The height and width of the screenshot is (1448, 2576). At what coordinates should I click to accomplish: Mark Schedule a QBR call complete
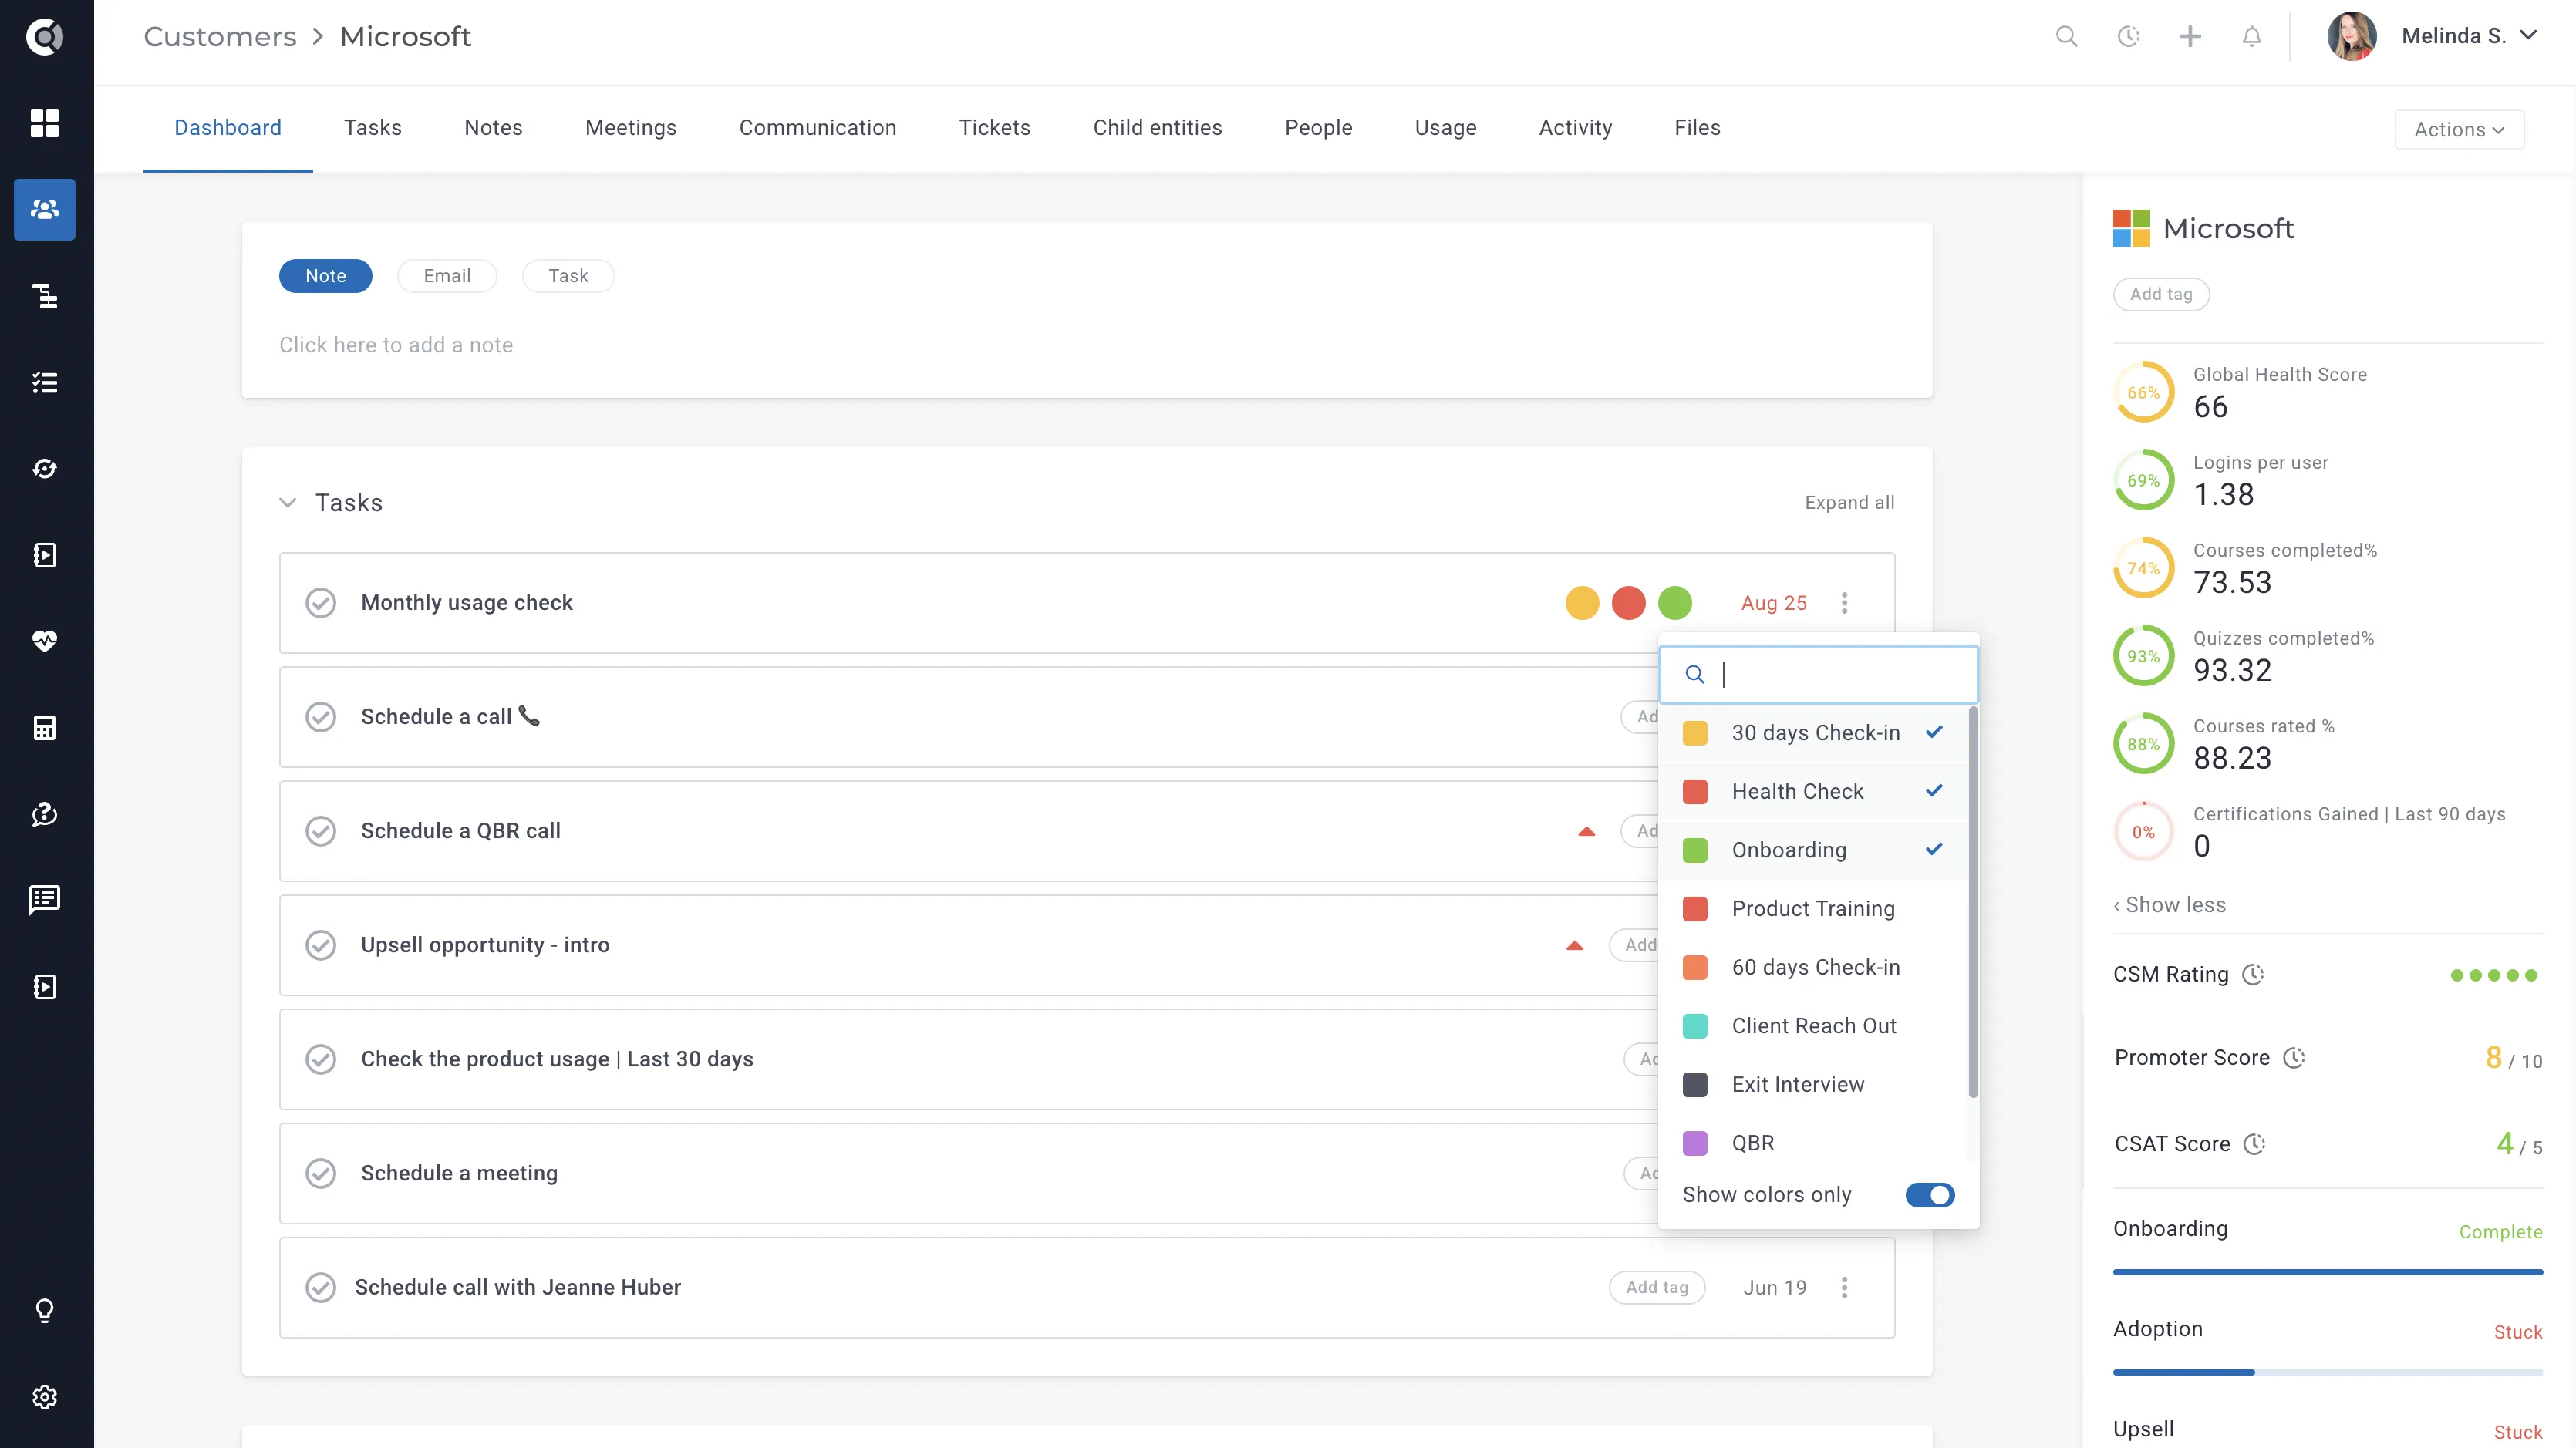pyautogui.click(x=320, y=831)
